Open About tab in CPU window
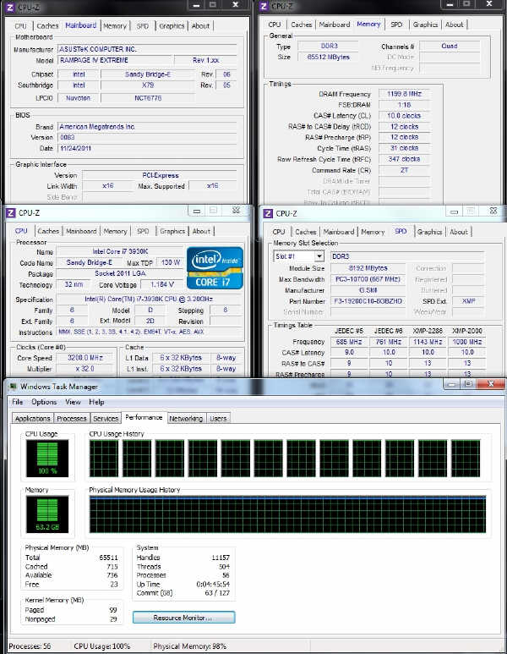 pyautogui.click(x=201, y=231)
